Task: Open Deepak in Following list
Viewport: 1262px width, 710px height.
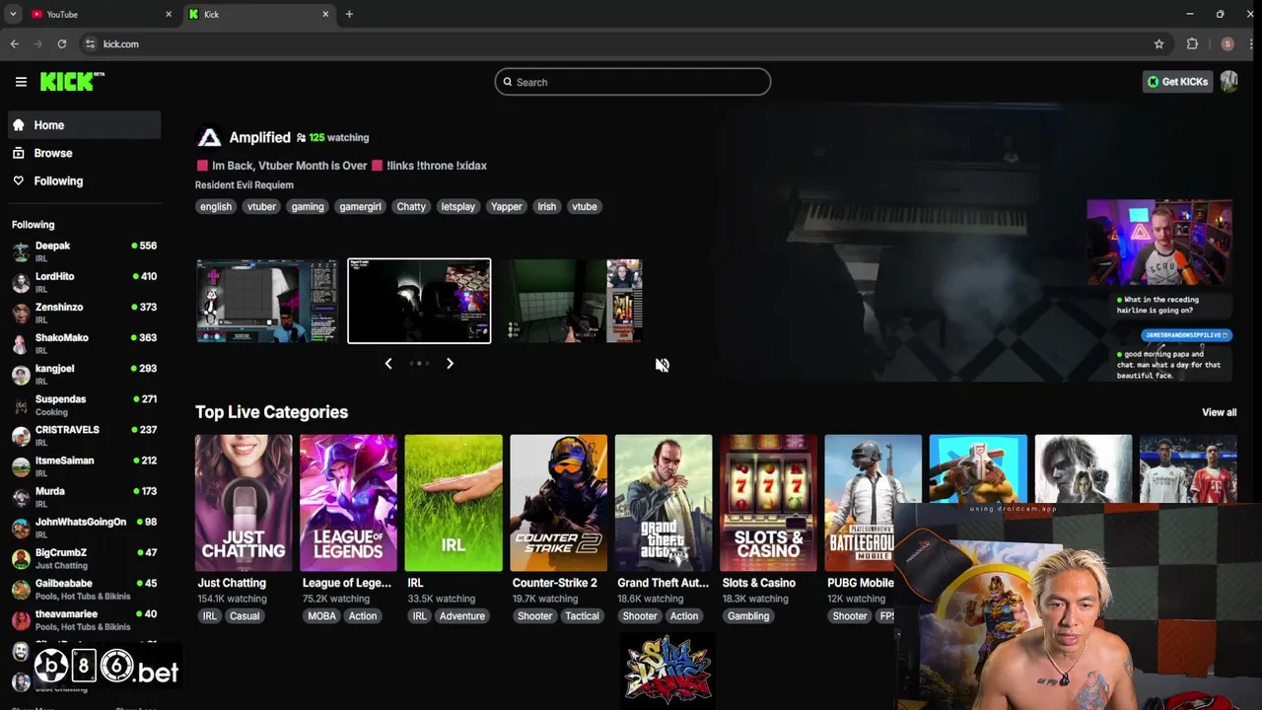Action: coord(84,251)
